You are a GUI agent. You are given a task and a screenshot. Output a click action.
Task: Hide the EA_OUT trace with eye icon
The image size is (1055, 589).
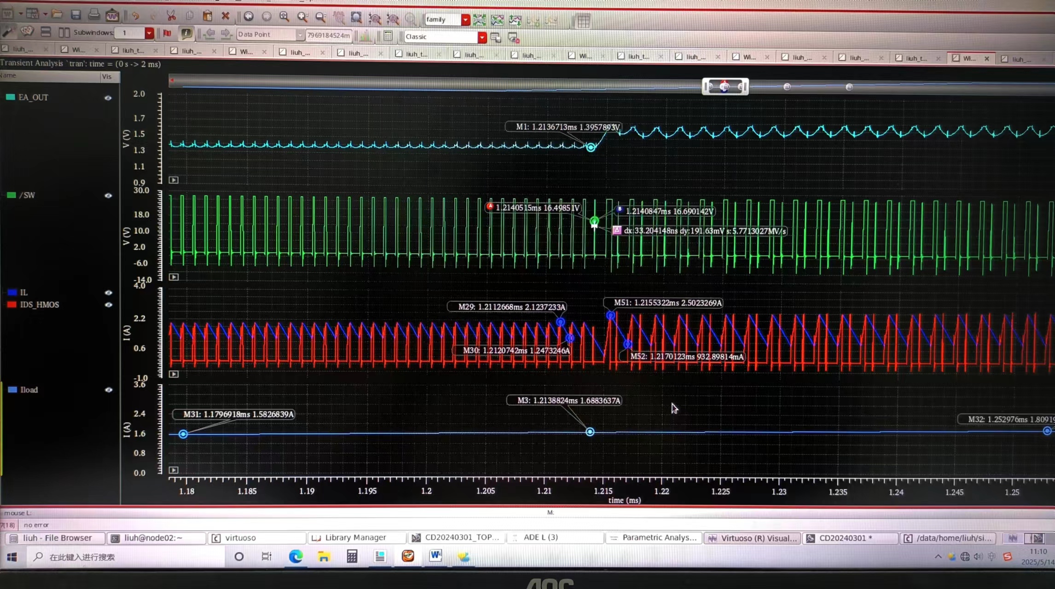tap(108, 98)
